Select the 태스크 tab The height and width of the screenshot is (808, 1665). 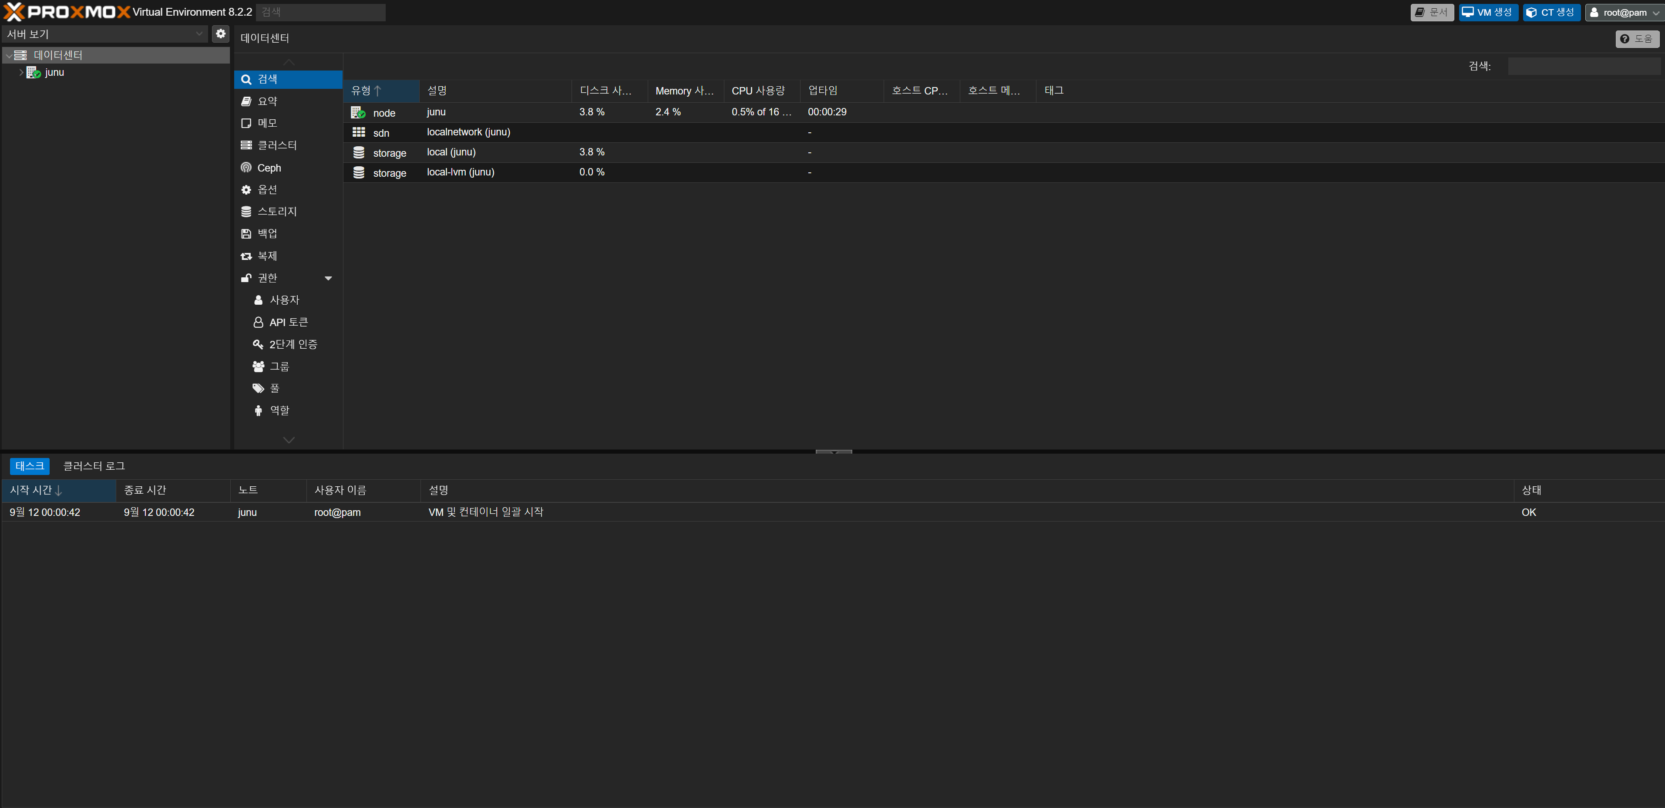click(30, 466)
